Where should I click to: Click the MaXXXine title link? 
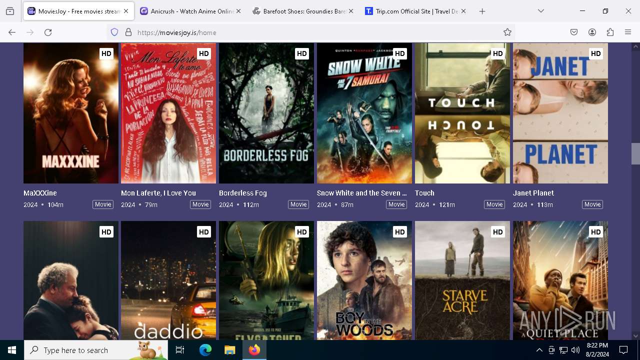click(x=40, y=193)
